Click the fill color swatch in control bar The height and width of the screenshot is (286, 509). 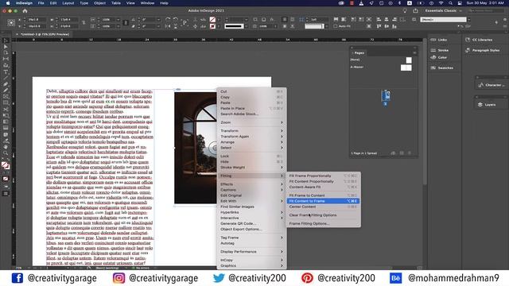(212, 20)
